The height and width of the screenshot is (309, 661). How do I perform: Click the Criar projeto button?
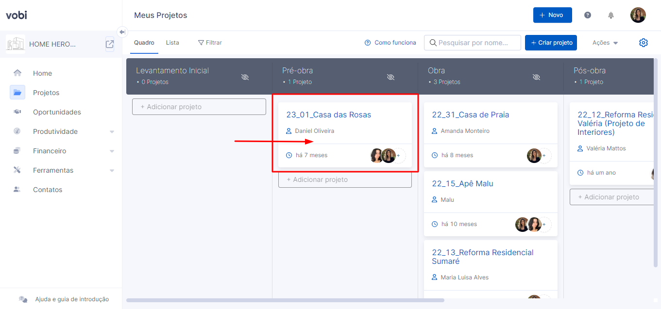(x=551, y=43)
